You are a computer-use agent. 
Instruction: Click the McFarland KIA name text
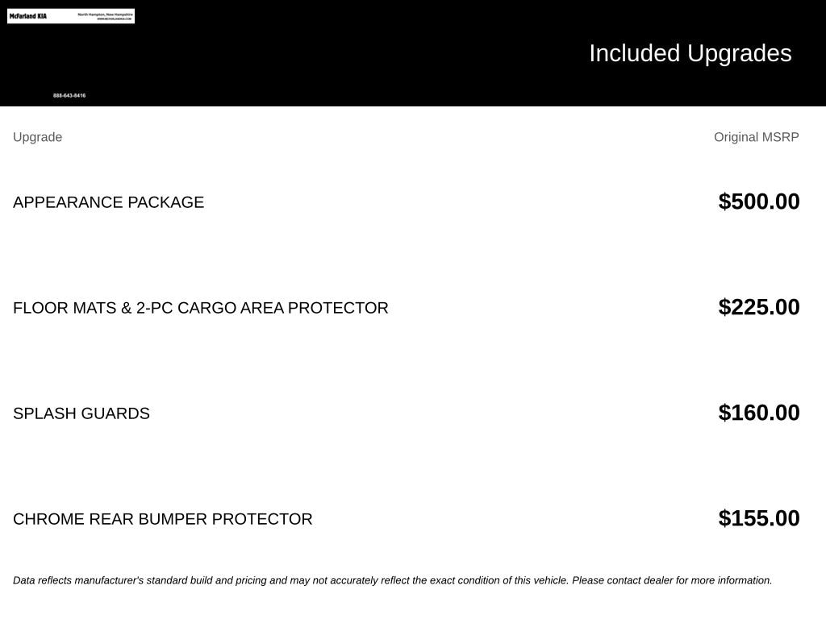pyautogui.click(x=28, y=16)
